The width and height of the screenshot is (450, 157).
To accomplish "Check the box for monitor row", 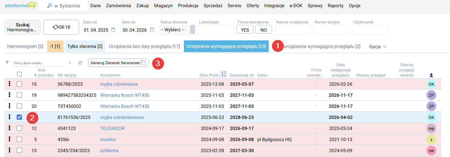I will [19, 139].
